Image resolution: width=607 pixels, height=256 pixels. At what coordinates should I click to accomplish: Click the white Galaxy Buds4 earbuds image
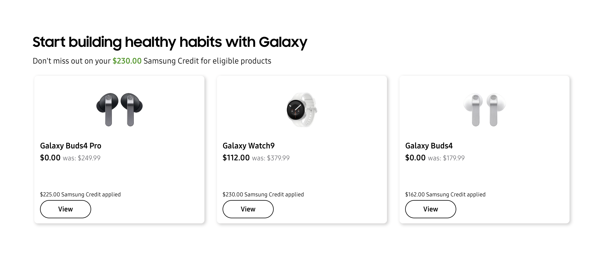[484, 110]
